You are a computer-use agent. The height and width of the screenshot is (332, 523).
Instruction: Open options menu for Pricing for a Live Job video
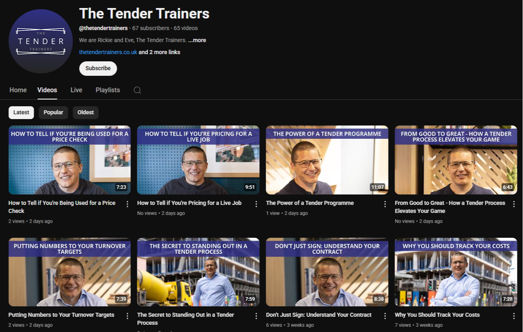256,204
